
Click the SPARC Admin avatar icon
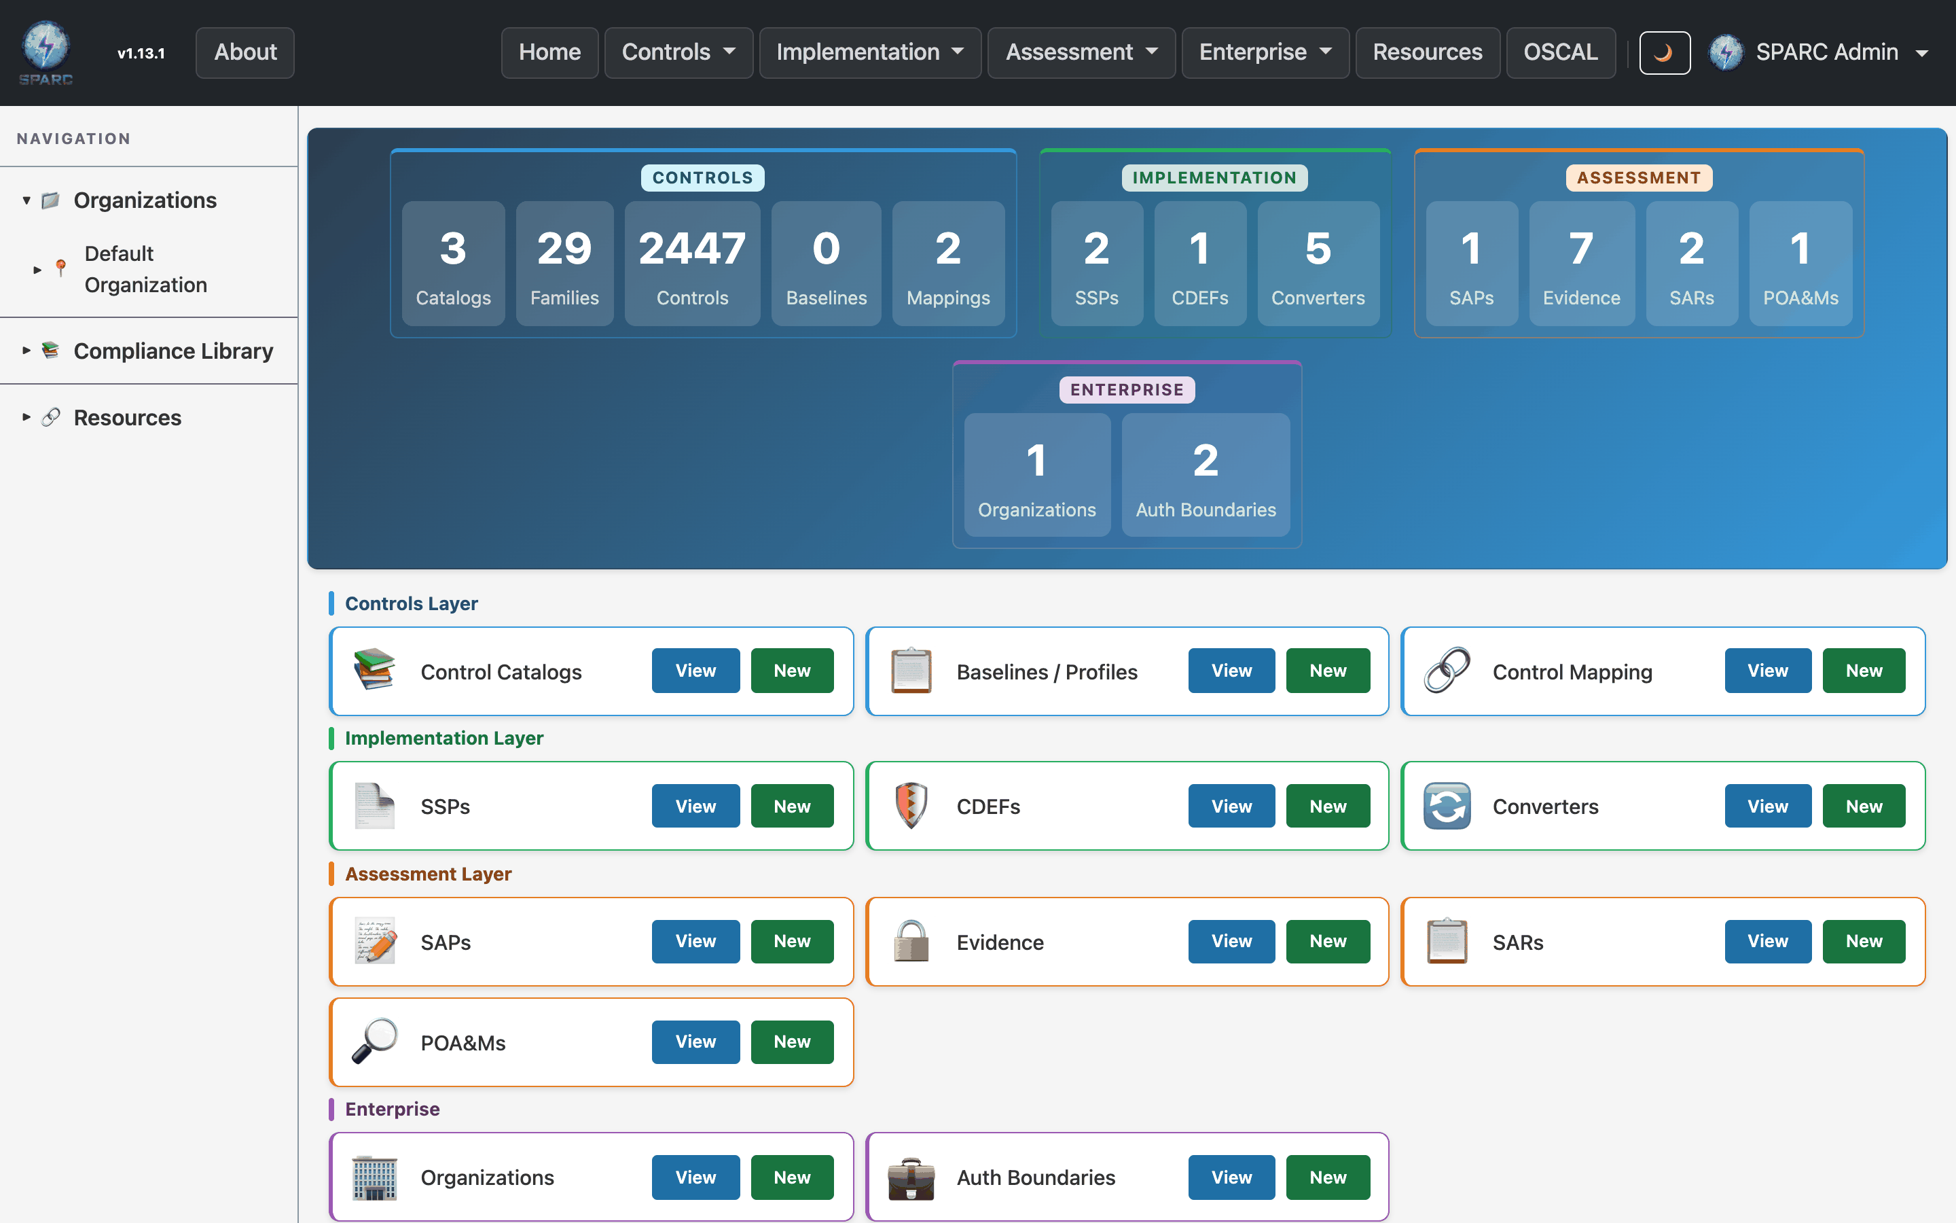point(1726,52)
